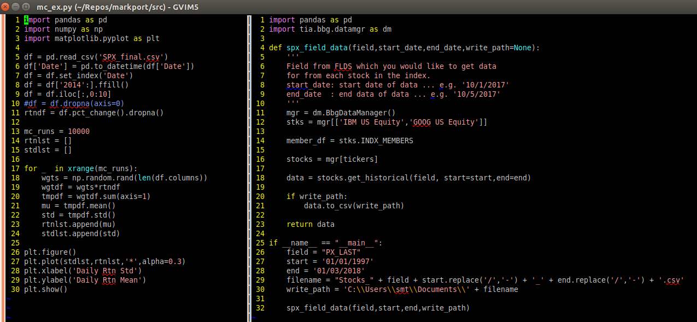Click 'stdlst.append(std)' line
The width and height of the screenshot is (697, 322).
click(x=81, y=233)
